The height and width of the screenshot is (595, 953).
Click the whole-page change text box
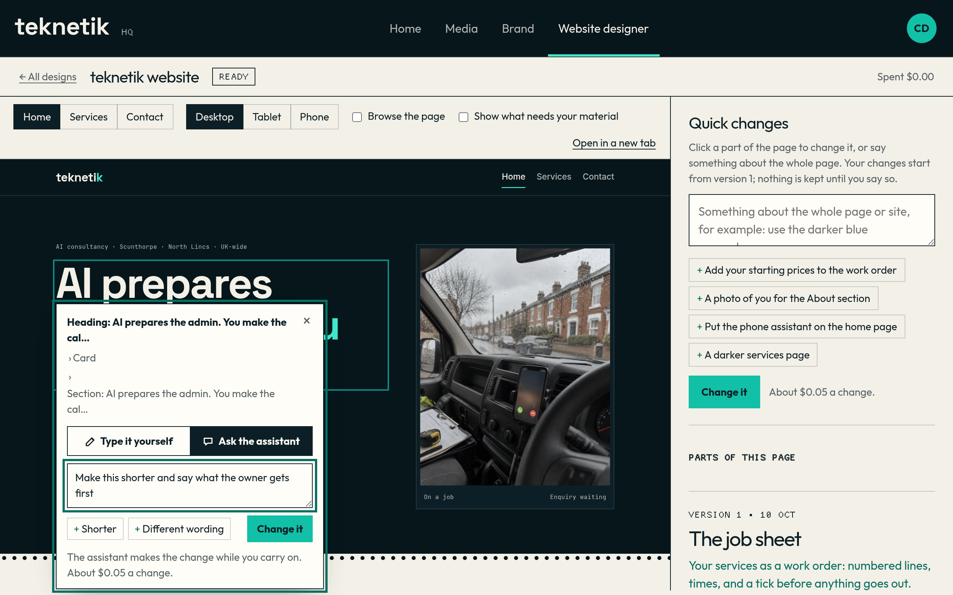[x=812, y=220]
